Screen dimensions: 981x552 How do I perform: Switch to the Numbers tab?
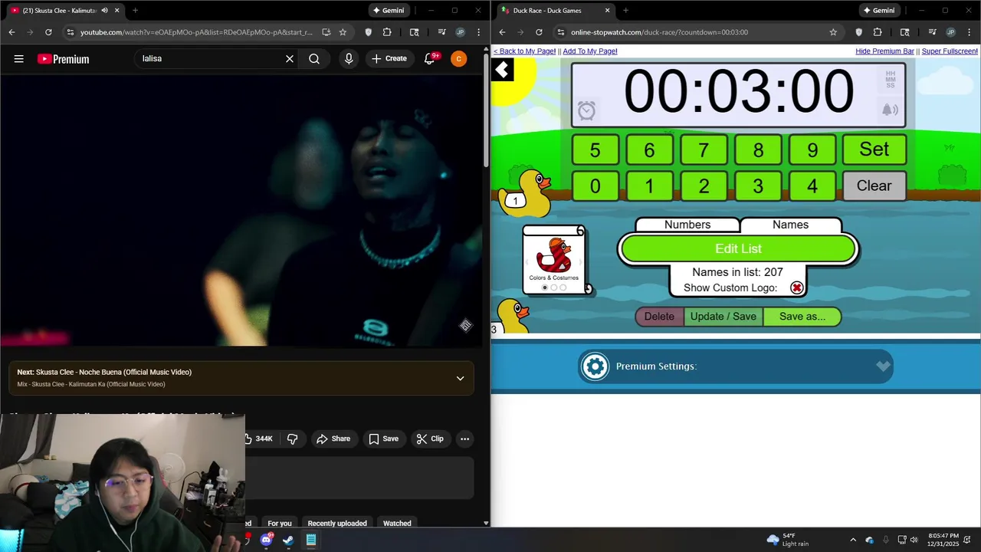pyautogui.click(x=687, y=225)
